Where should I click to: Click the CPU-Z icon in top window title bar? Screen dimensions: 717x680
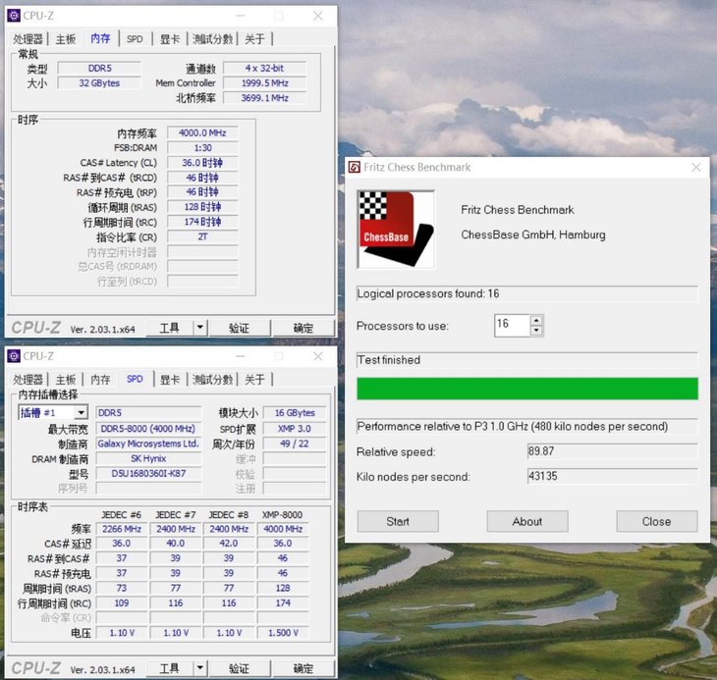[14, 16]
